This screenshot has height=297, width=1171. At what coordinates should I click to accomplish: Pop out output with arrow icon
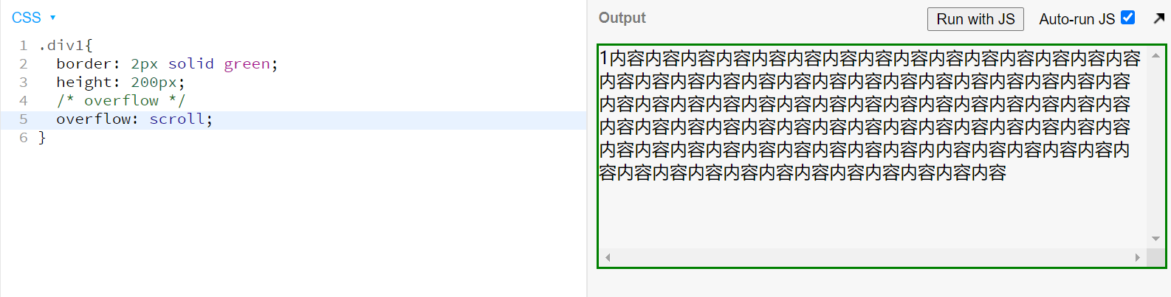click(x=1159, y=18)
